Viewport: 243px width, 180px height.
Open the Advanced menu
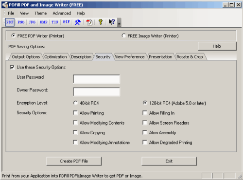[62, 13]
